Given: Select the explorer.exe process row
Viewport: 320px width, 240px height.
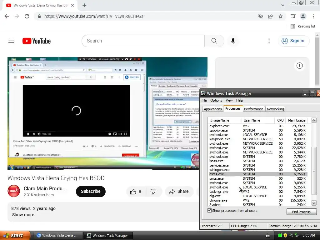Looking at the screenshot, I should 257,126.
